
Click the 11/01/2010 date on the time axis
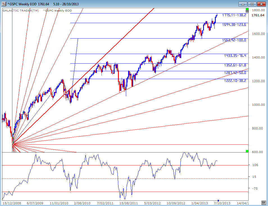(59, 203)
